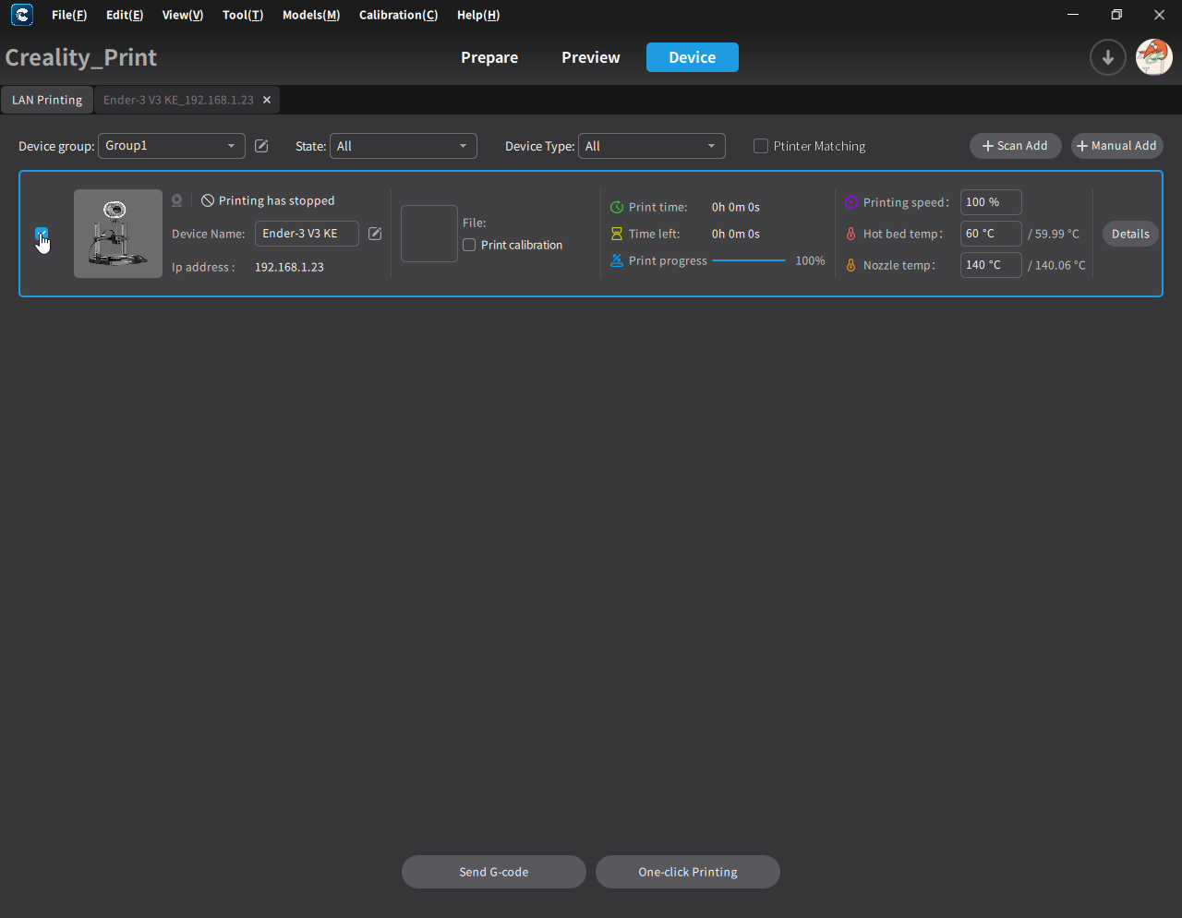1182x918 pixels.
Task: Minimize the Creality Print window
Action: click(1073, 15)
